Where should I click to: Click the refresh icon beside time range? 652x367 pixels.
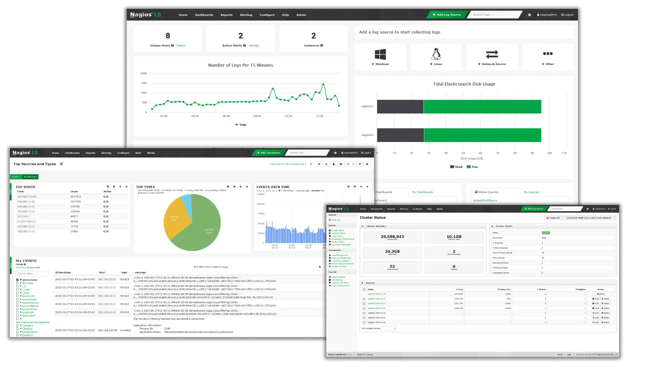[x=311, y=164]
